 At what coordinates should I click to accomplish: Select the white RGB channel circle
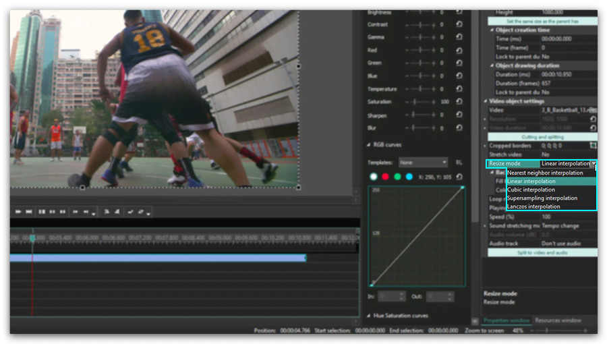click(x=374, y=177)
